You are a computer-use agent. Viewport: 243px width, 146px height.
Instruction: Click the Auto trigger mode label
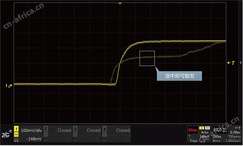205,132
